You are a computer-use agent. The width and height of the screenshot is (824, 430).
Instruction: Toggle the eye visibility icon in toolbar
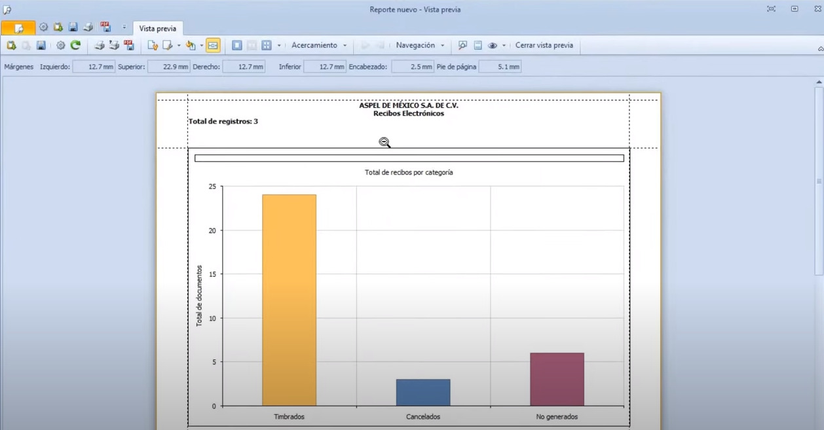coord(493,45)
